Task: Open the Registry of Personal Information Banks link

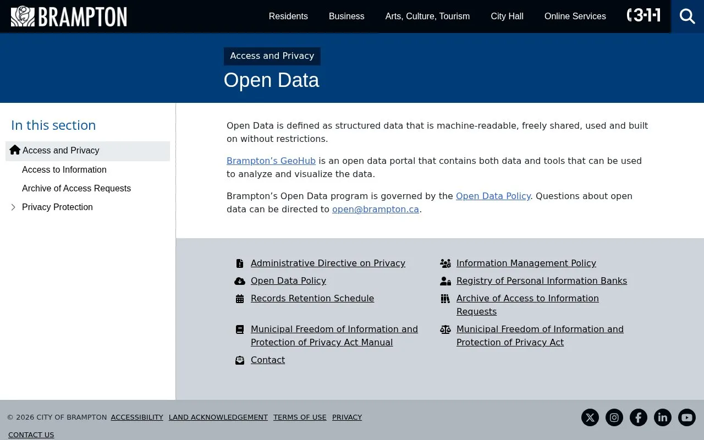Action: pos(542,281)
